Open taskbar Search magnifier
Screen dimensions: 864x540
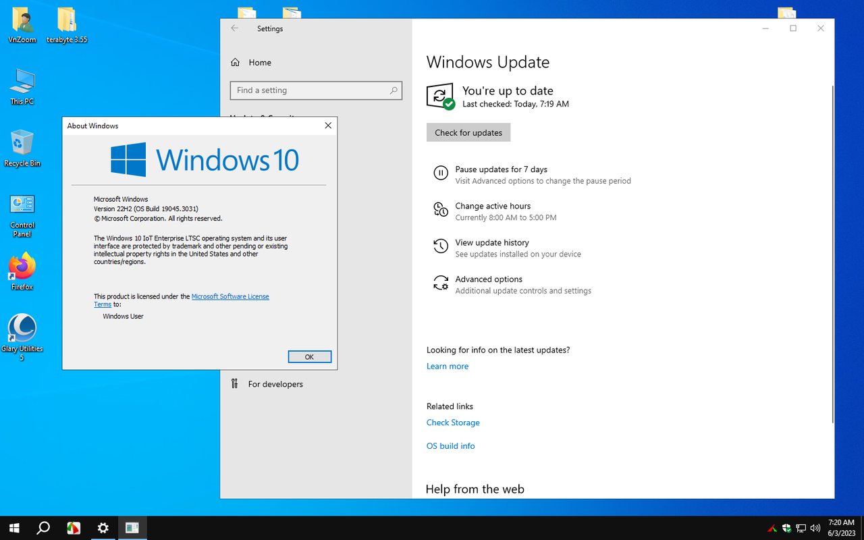(43, 528)
